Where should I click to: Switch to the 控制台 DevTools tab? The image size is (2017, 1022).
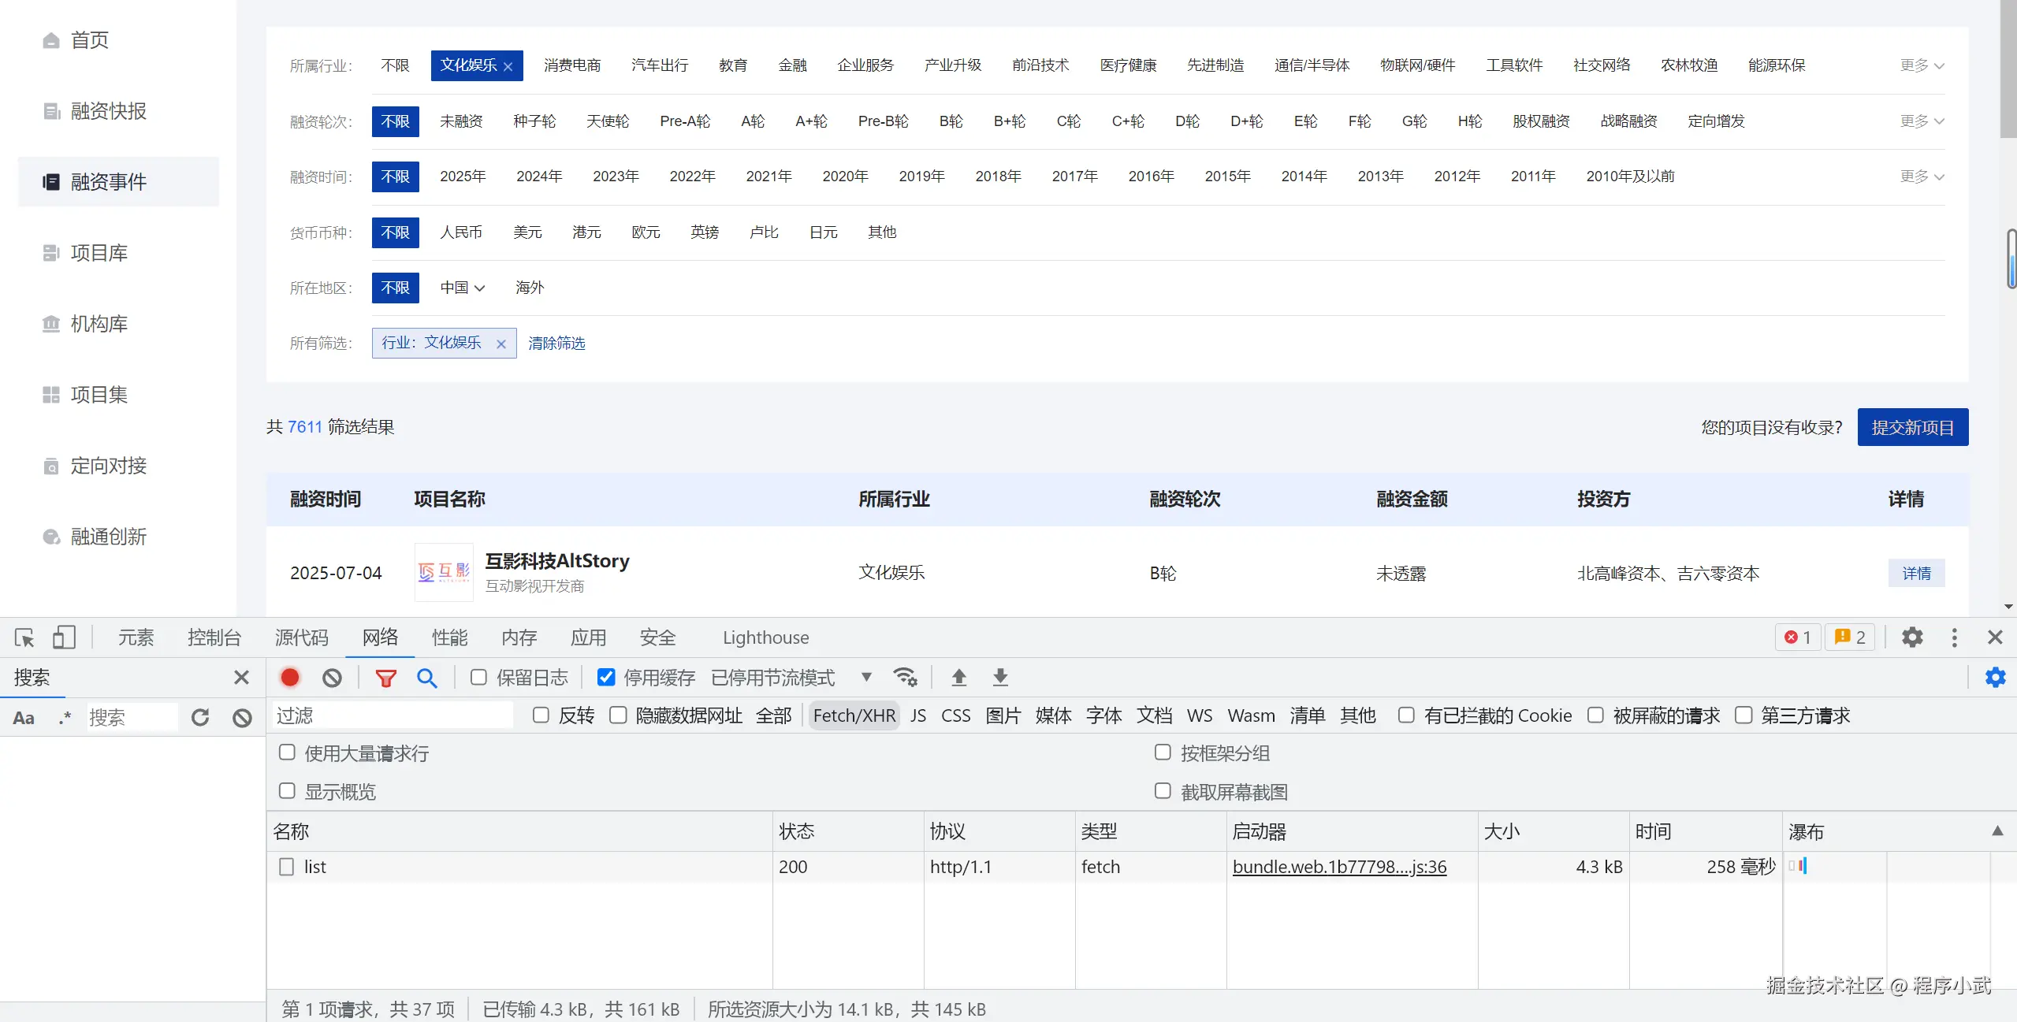point(214,637)
